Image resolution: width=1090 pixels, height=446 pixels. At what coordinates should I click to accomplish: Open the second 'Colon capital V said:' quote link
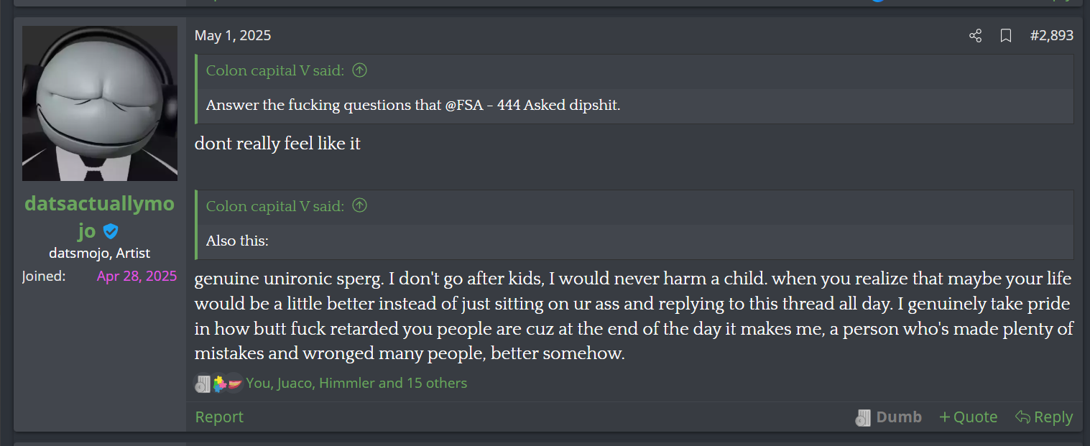pyautogui.click(x=275, y=206)
